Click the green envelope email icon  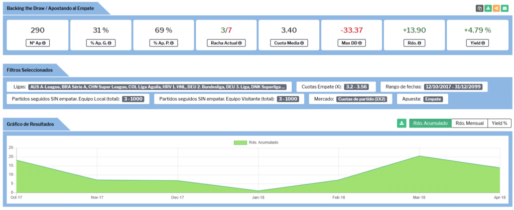pyautogui.click(x=504, y=8)
